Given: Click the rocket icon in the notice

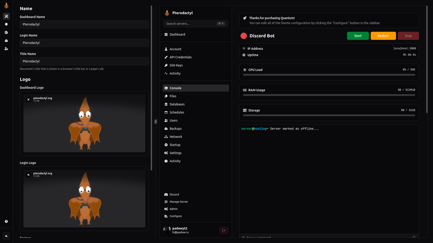Looking at the screenshot, I should pos(244,18).
